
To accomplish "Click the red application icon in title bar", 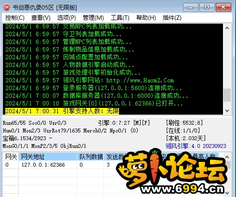I will point(7,7).
